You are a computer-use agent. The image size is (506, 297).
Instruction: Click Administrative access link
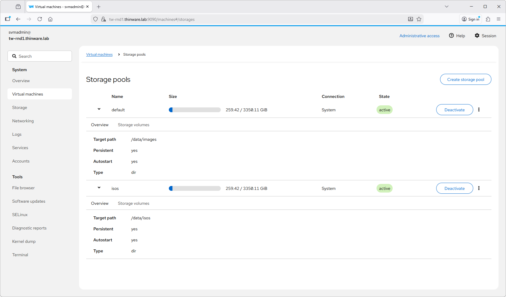[419, 36]
